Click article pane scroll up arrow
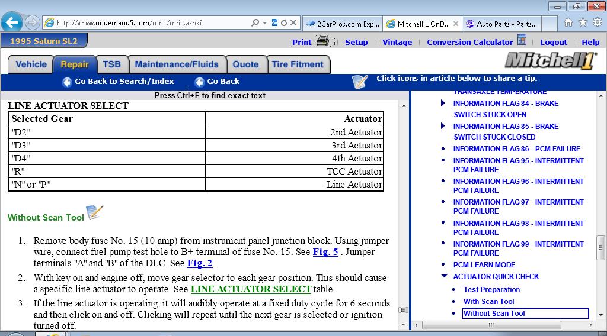 pos(404,106)
